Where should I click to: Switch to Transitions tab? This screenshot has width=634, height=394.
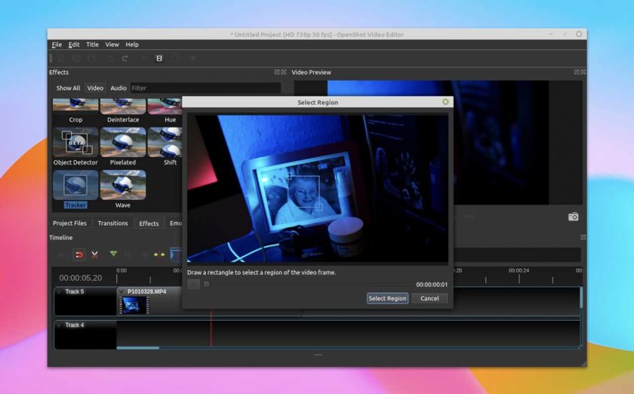(x=112, y=223)
